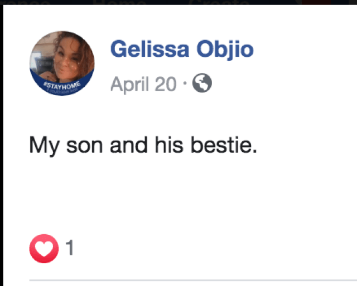
Task: Click the globe Public audience icon
Action: (x=202, y=84)
